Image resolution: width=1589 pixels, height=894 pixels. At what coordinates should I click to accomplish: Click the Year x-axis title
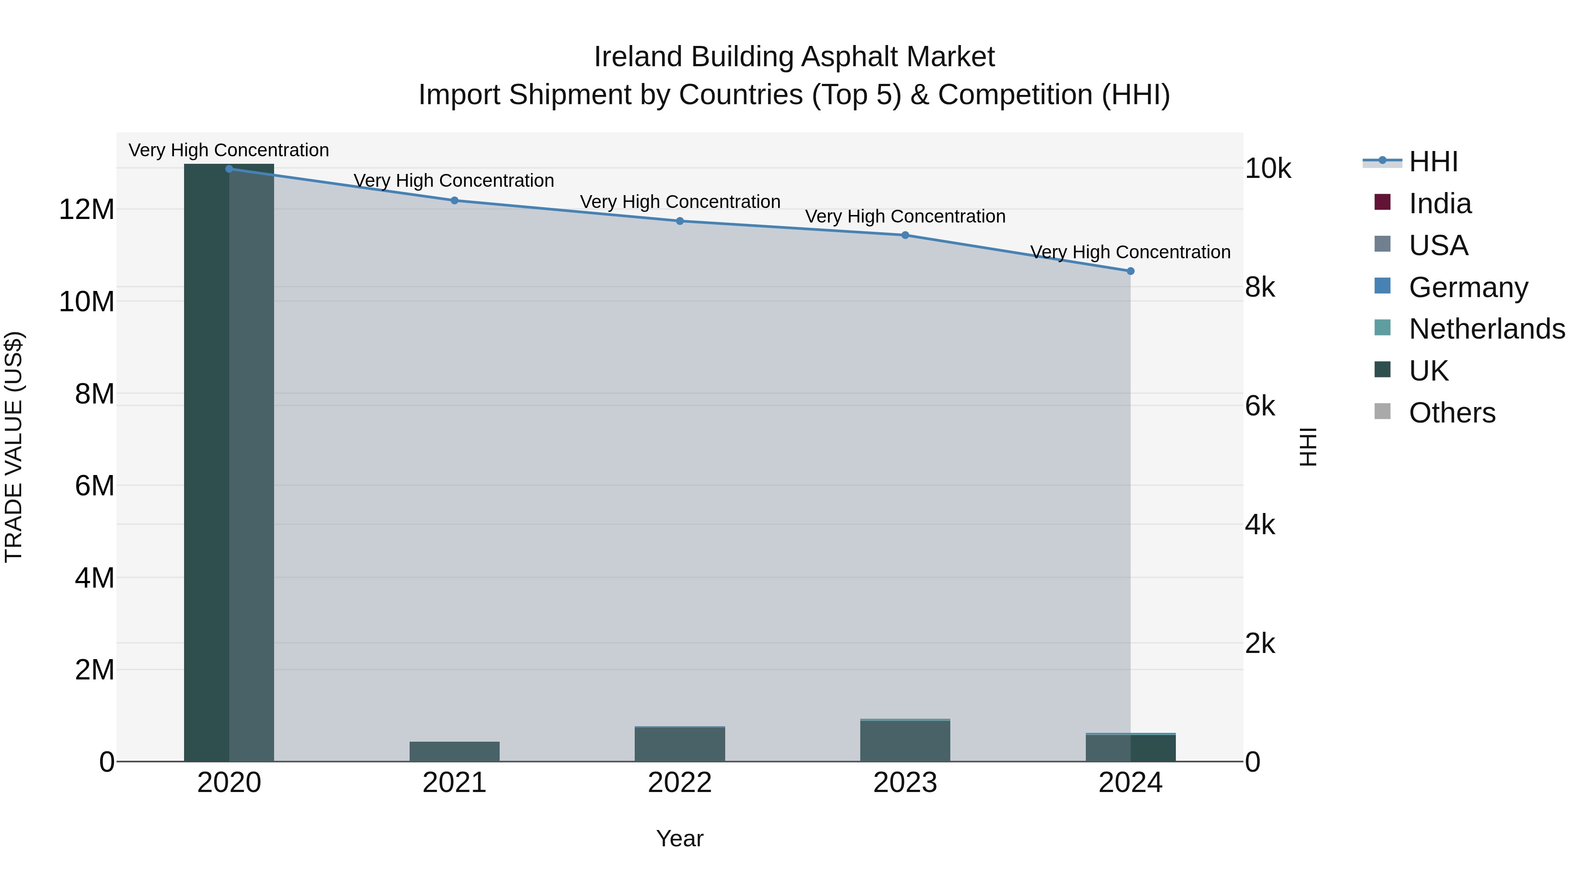click(x=680, y=838)
